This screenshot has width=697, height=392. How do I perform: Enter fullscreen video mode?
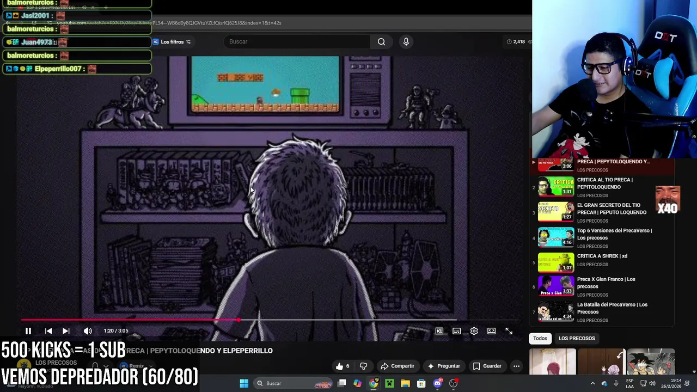(x=509, y=331)
